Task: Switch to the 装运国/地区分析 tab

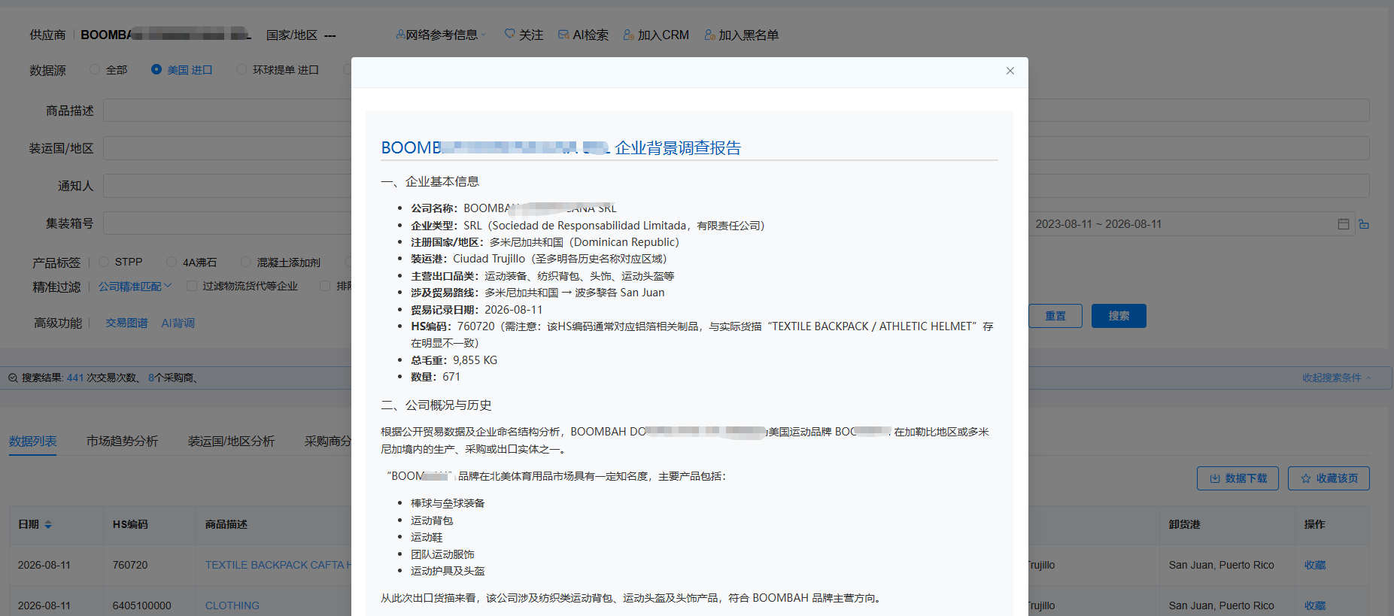Action: [231, 441]
